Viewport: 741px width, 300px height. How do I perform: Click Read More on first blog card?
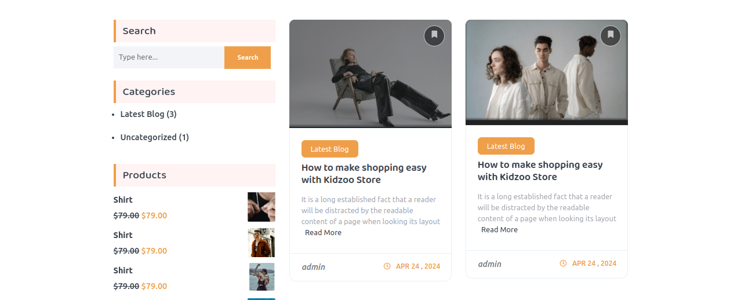point(323,233)
